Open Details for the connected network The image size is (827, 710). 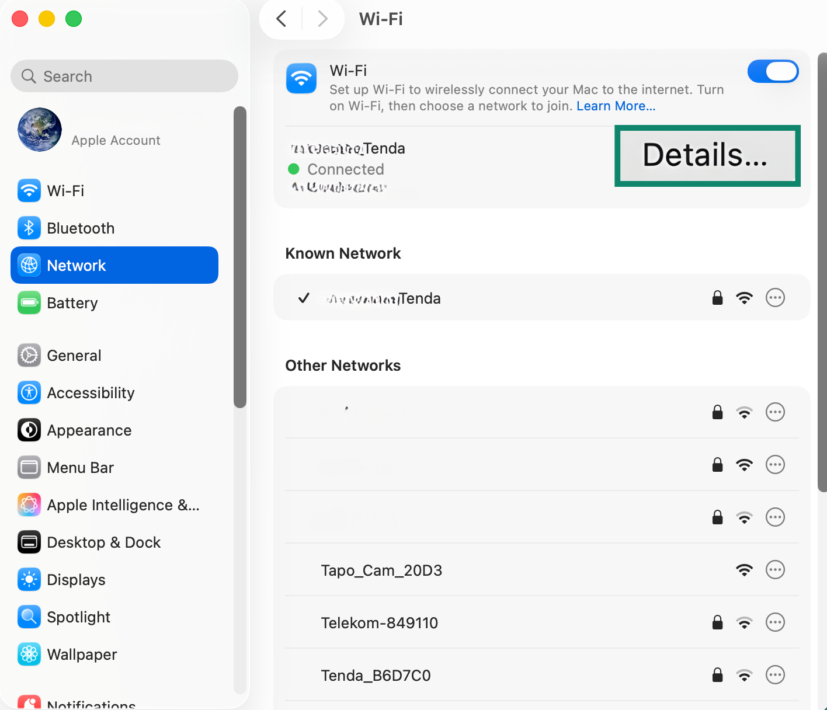pos(707,156)
